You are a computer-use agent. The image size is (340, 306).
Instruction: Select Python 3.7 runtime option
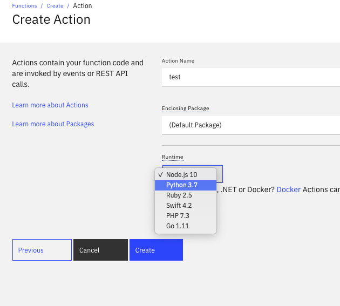pyautogui.click(x=182, y=185)
